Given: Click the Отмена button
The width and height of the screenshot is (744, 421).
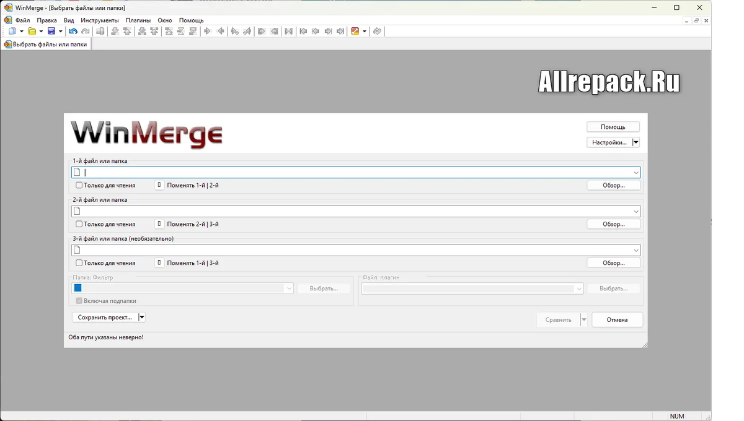Looking at the screenshot, I should tap(617, 320).
